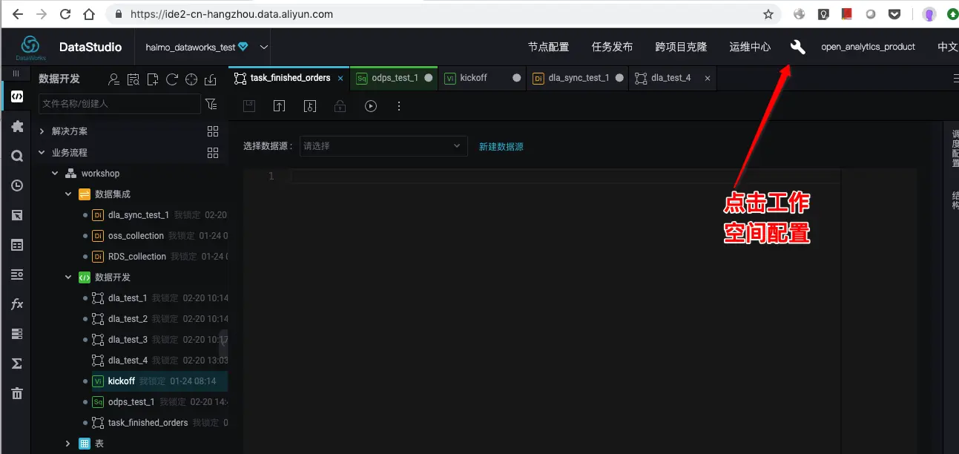This screenshot has height=454, width=959.
Task: Collapse the workshop business flow node
Action: click(x=54, y=173)
